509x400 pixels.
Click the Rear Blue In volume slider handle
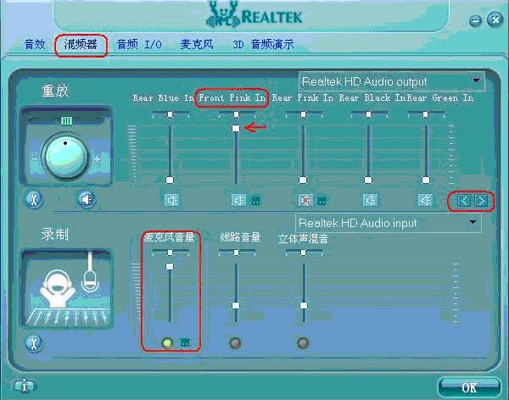click(x=170, y=180)
